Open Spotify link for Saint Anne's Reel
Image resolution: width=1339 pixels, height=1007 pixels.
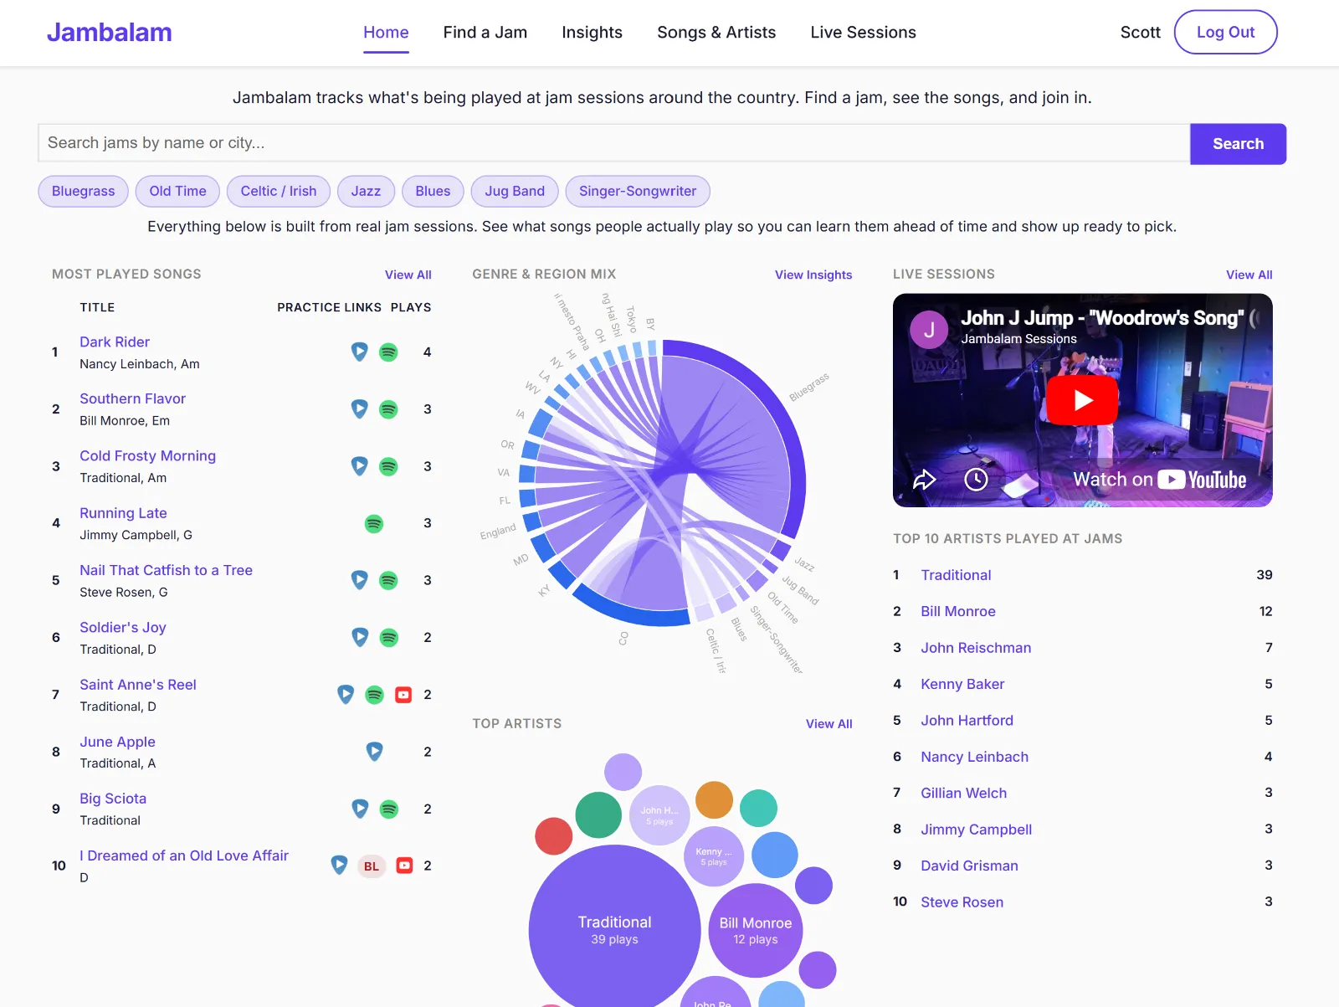pyautogui.click(x=374, y=695)
